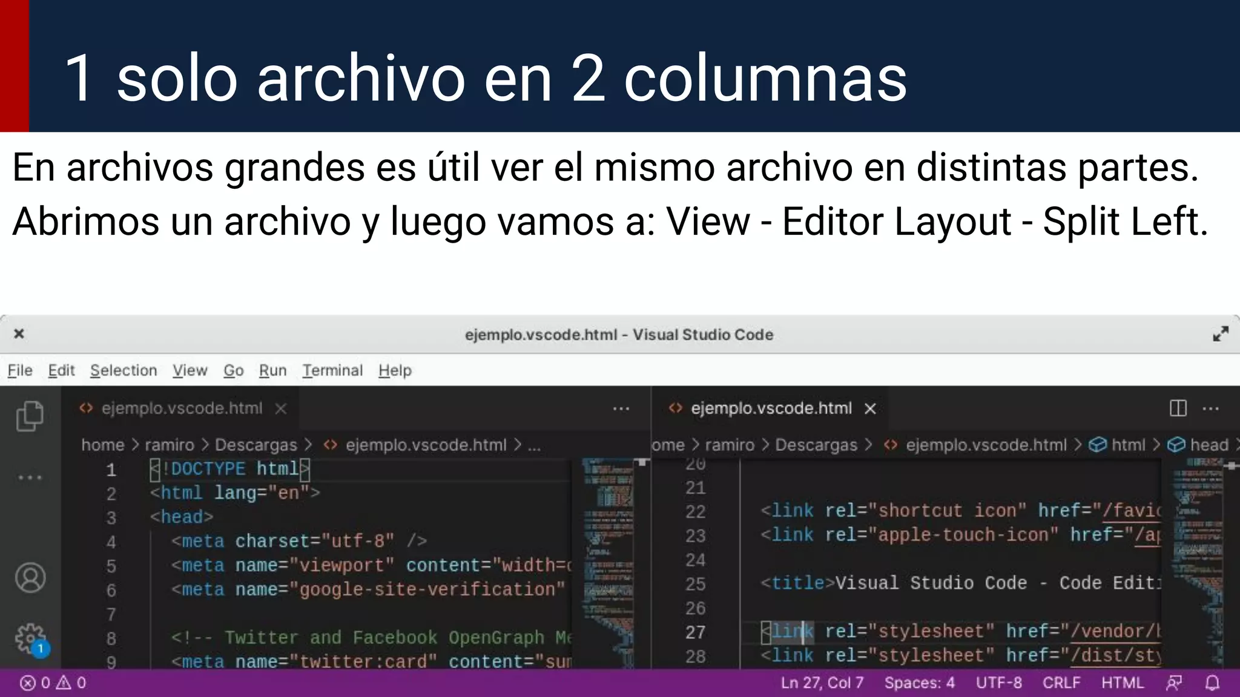The image size is (1240, 697).
Task: Click the title Visual Studio Code line
Action: (x=960, y=583)
